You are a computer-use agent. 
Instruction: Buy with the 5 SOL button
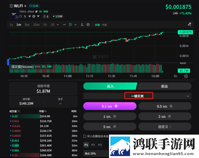(110, 127)
